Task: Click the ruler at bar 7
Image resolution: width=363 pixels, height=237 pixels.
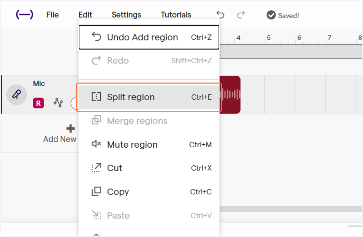Action: click(x=329, y=38)
